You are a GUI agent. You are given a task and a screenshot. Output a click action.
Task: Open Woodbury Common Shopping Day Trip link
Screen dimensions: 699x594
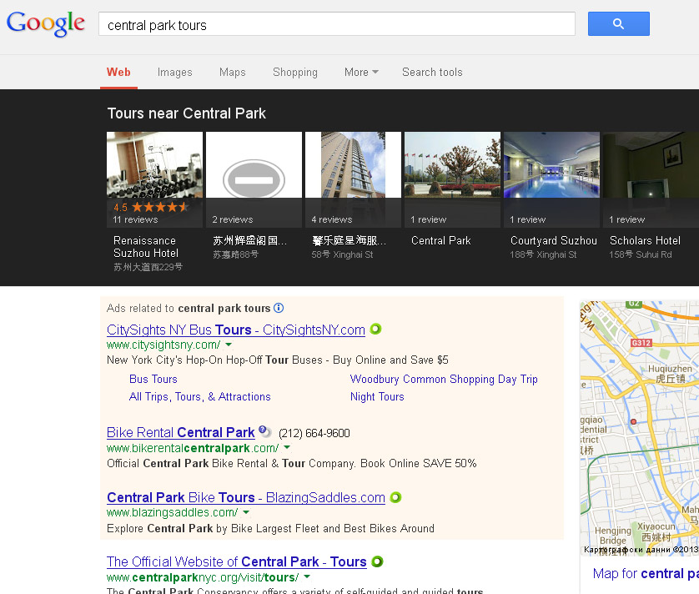pos(444,379)
